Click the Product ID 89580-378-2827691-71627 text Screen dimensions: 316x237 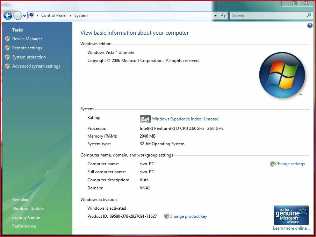coord(122,216)
